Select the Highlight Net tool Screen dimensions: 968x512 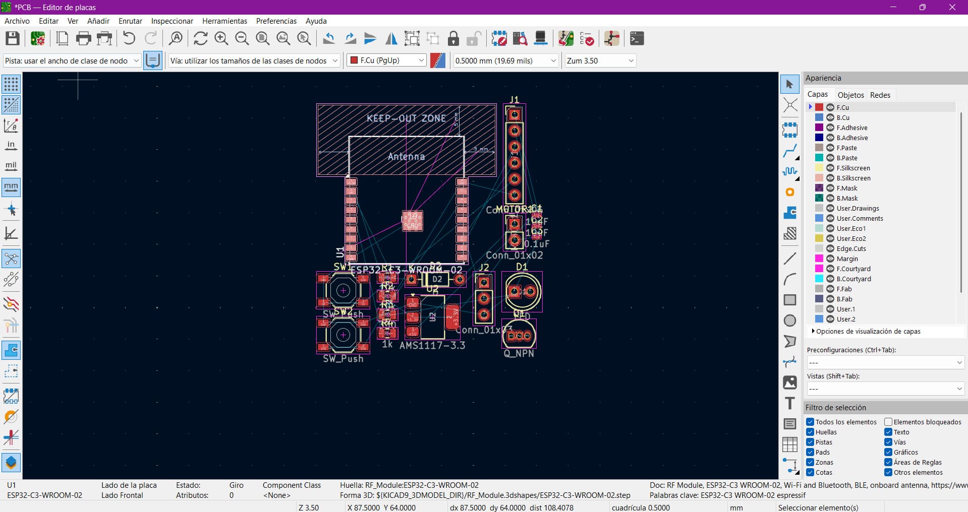coord(790,106)
